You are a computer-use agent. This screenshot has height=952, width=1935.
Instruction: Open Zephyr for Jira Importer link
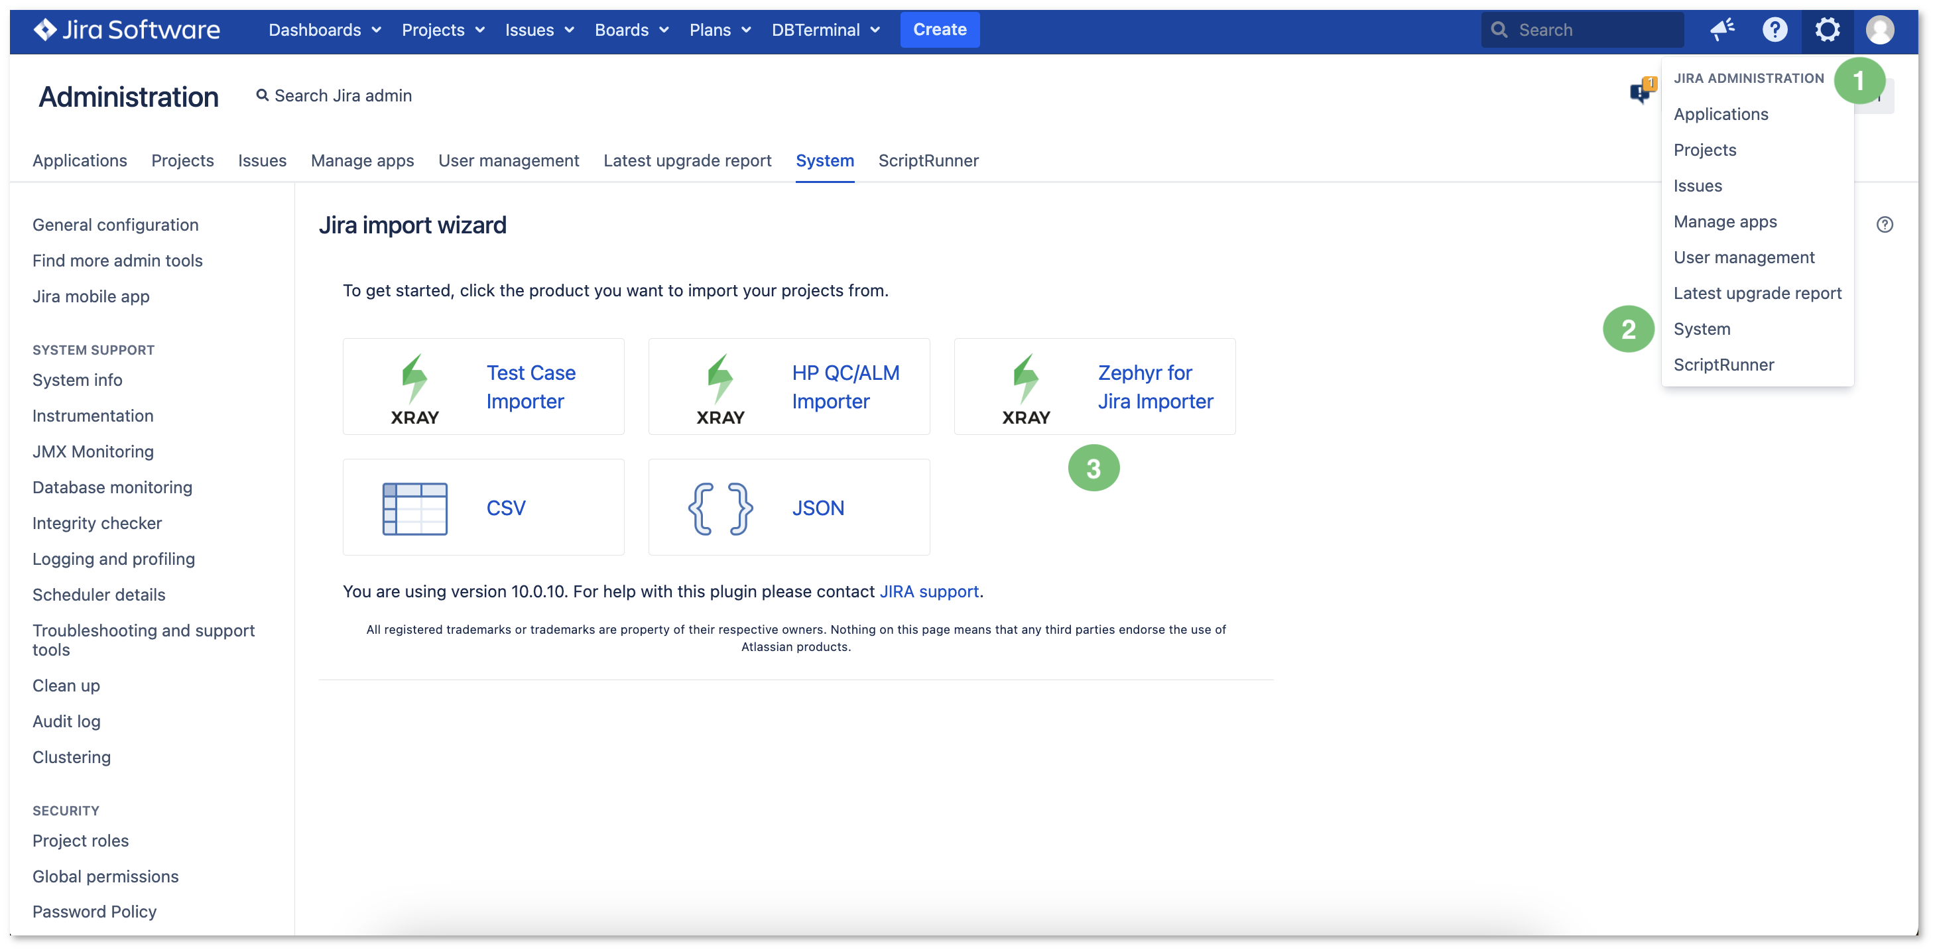coord(1155,387)
